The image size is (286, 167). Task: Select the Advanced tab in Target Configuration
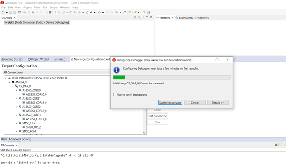pyautogui.click(x=15, y=139)
